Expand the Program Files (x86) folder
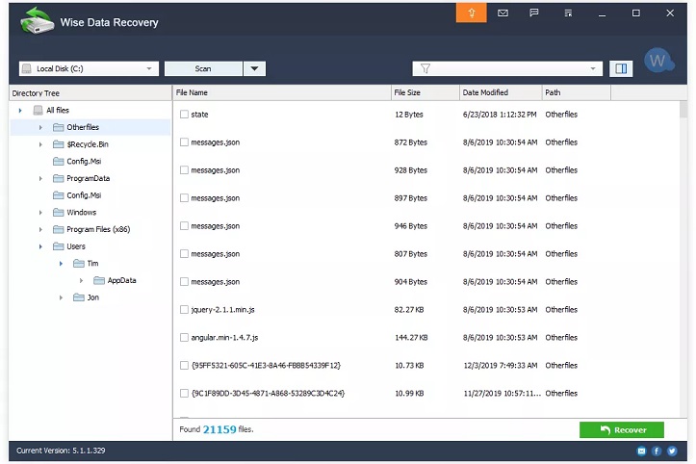Viewport: 696px width, 464px height. point(40,229)
